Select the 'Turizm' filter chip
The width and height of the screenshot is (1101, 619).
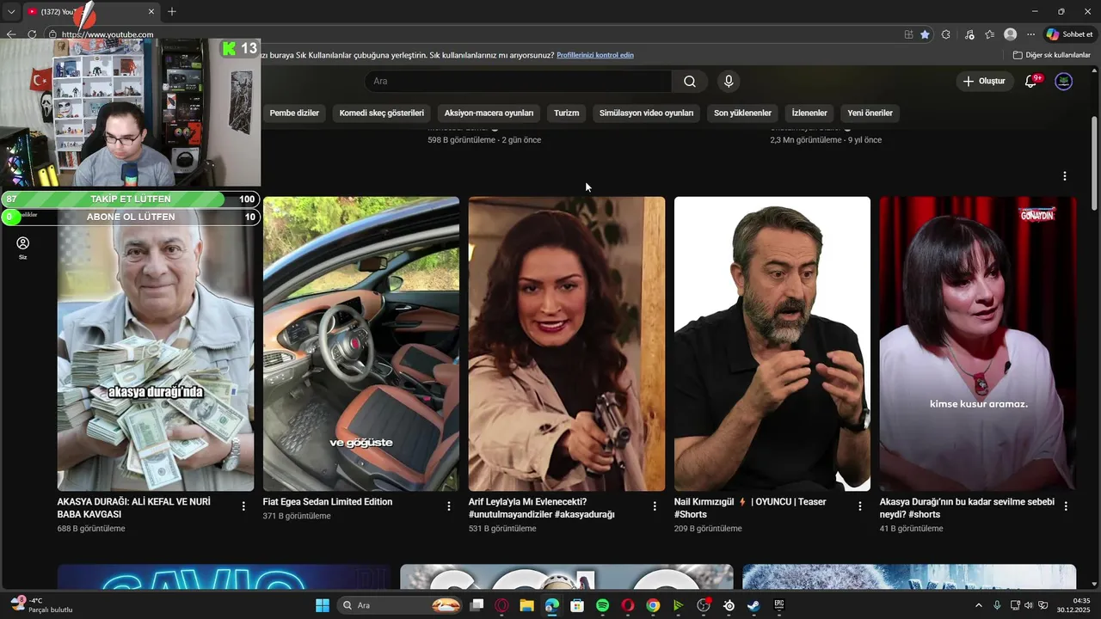(566, 113)
